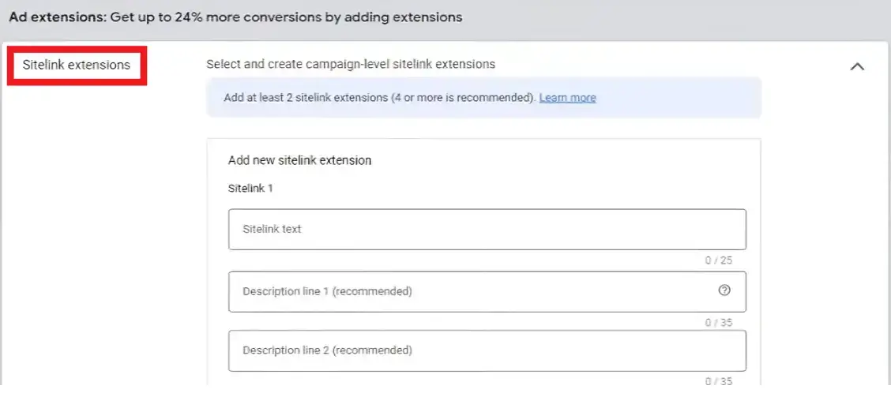Click the Description line 2 field
The image size is (891, 393).
click(487, 351)
